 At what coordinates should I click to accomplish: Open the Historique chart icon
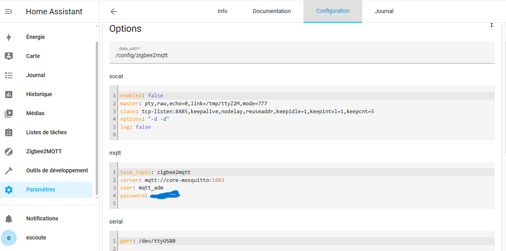[x=9, y=94]
